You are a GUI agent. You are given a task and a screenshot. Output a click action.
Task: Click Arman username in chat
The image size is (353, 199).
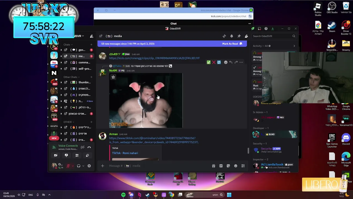pos(113,134)
